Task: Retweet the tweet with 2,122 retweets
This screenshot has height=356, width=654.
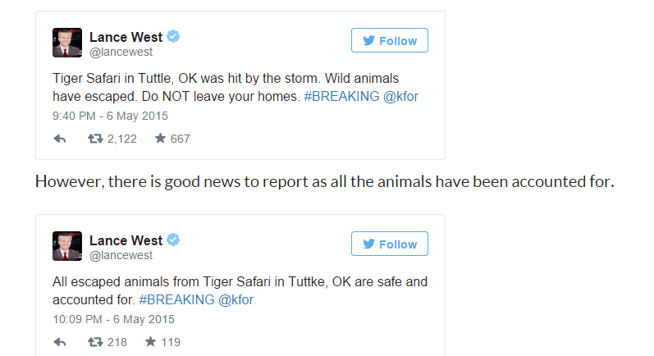Action: pos(97,139)
